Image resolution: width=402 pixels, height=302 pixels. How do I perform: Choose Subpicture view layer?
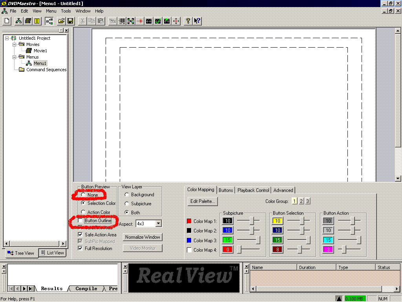[x=127, y=204]
